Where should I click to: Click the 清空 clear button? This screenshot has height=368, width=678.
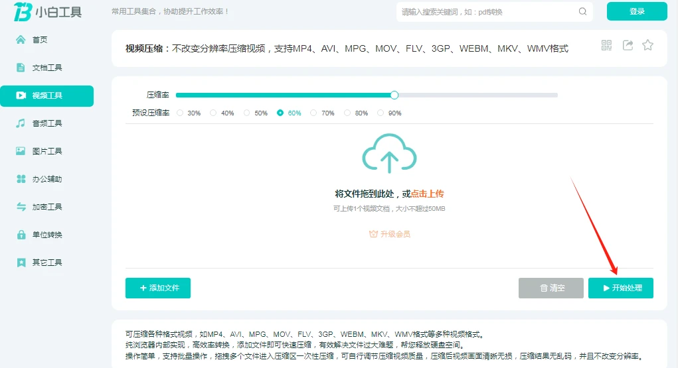coord(551,288)
